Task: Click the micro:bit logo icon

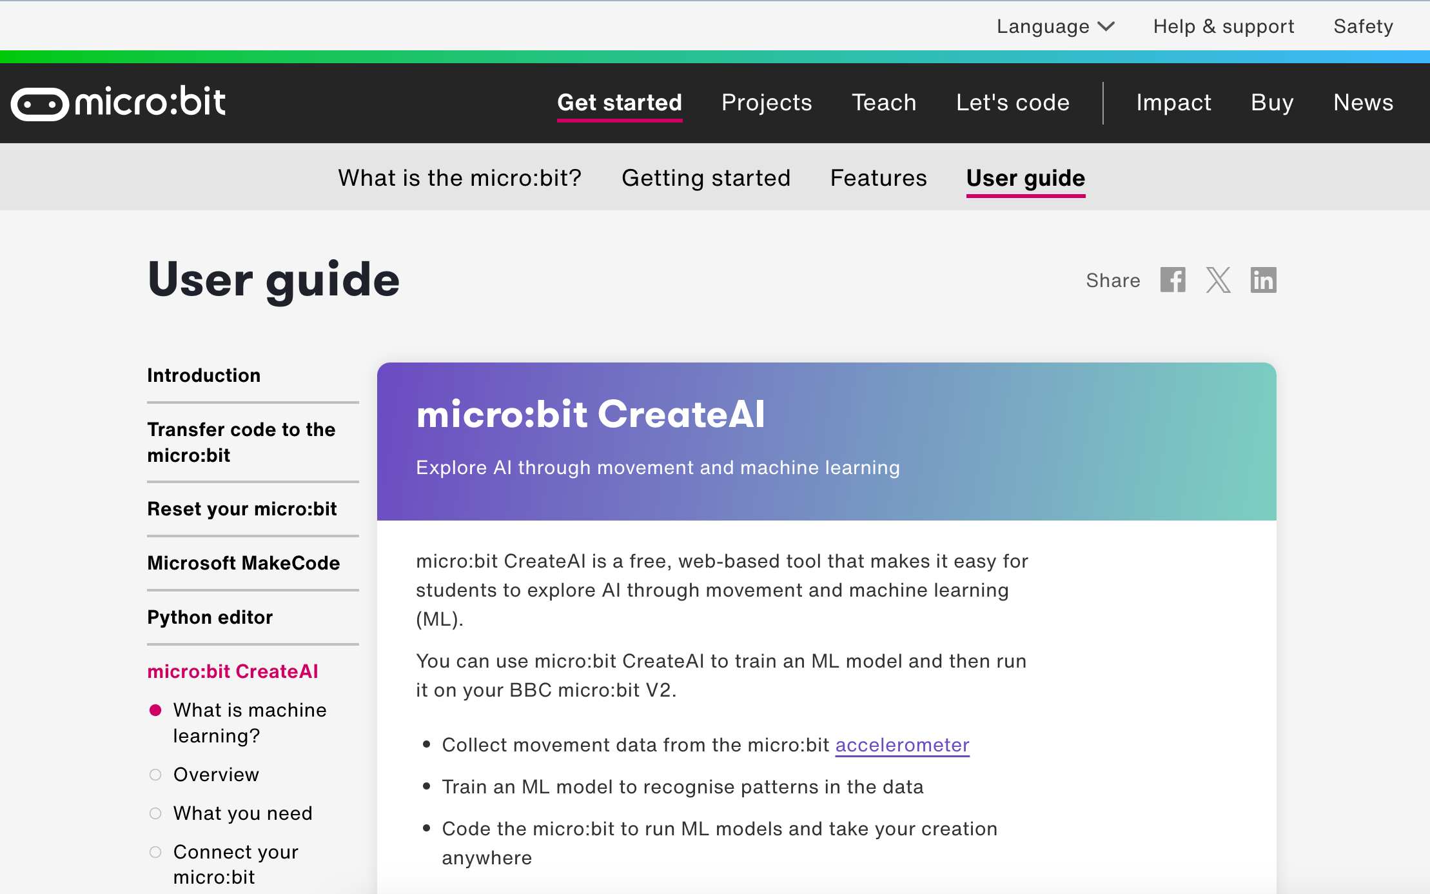Action: 40,104
